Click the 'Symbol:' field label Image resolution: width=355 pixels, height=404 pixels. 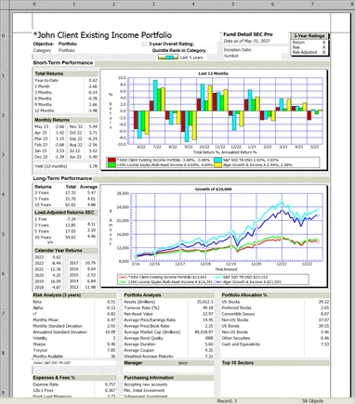[231, 56]
